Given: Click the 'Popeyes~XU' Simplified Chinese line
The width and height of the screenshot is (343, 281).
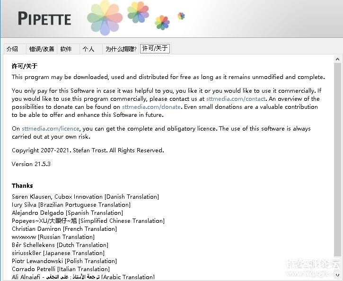Looking at the screenshot, I should [88, 221].
